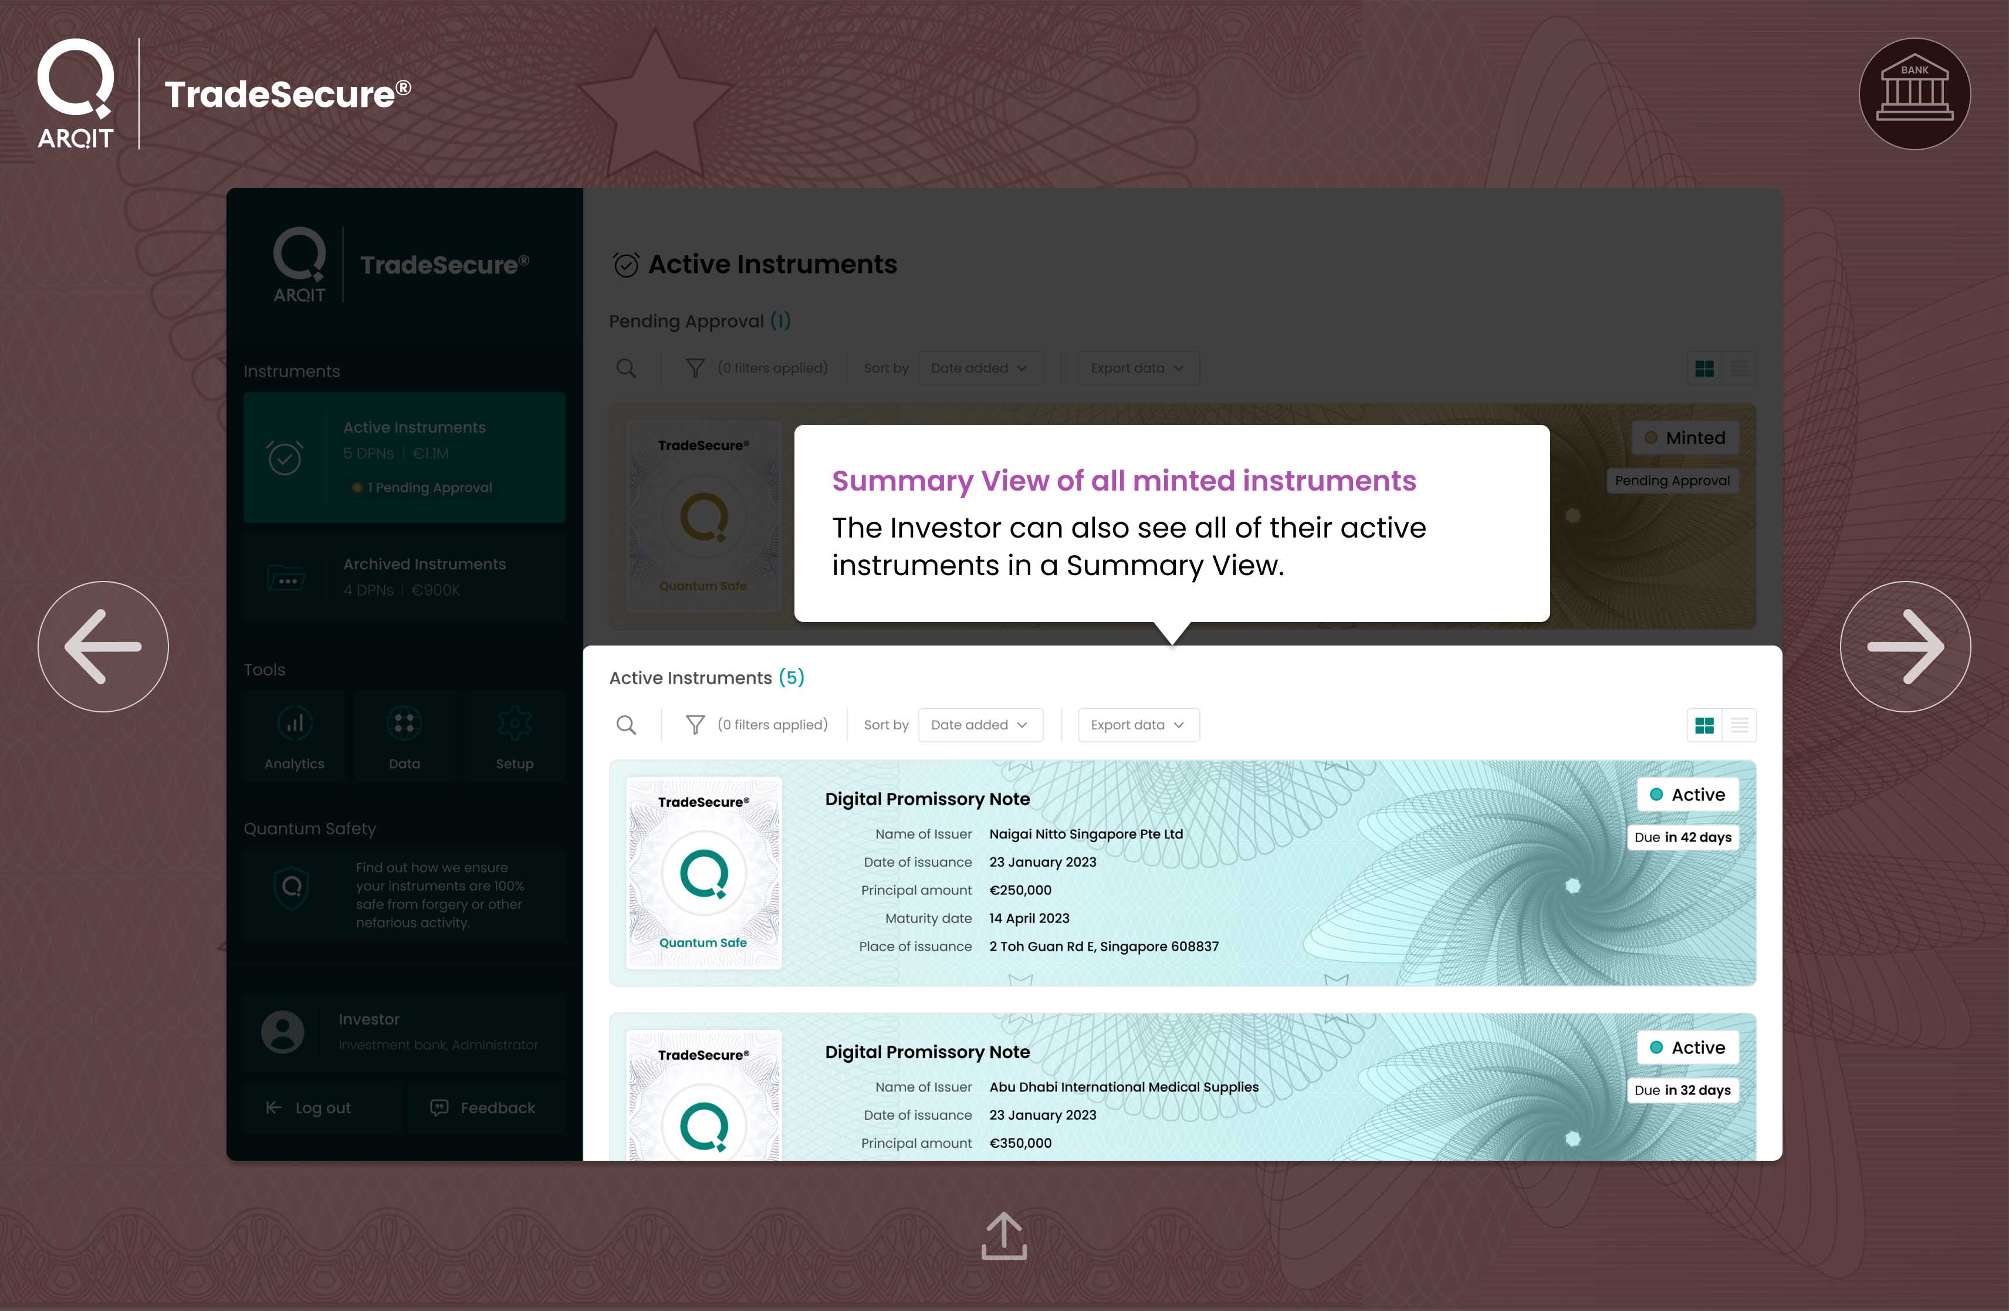This screenshot has width=2009, height=1311.
Task: Click the Active Instruments heading clock icon
Action: click(x=625, y=264)
